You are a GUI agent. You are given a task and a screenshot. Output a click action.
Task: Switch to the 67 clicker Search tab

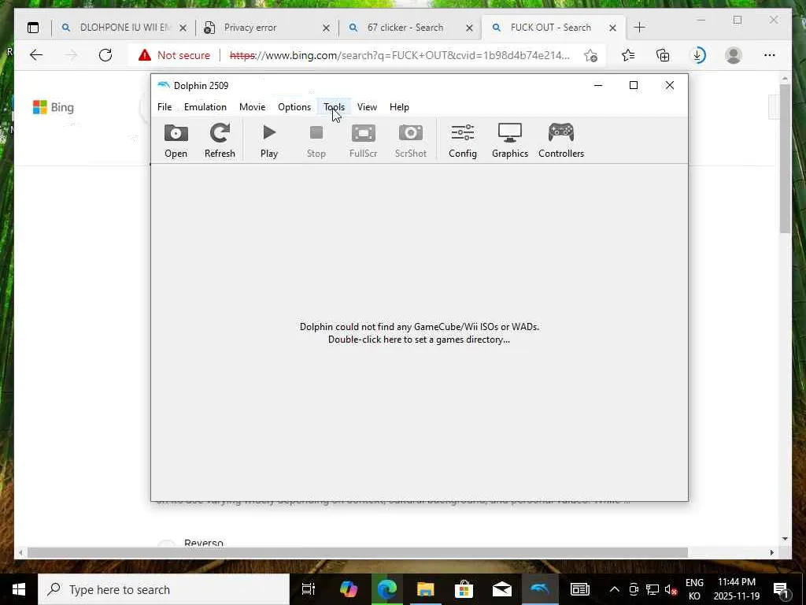404,28
